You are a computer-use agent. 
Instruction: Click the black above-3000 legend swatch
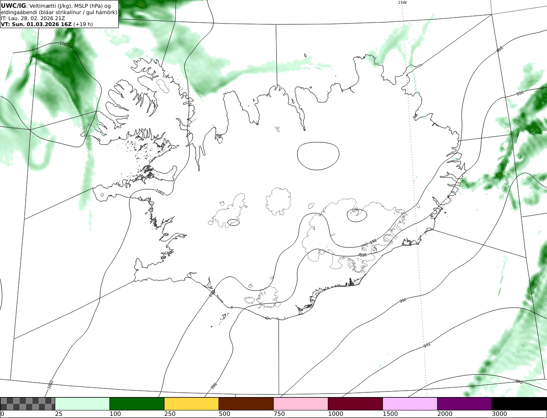(519, 404)
